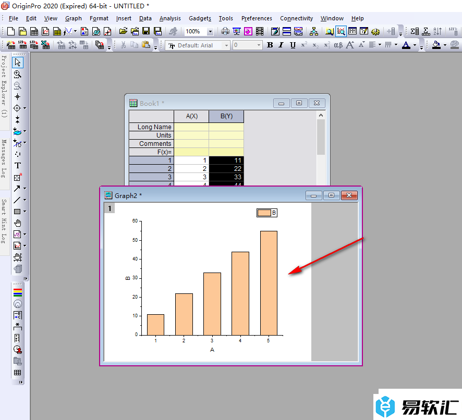
Task: Expand the Arrow tool flyout arrow
Action: coord(25,189)
